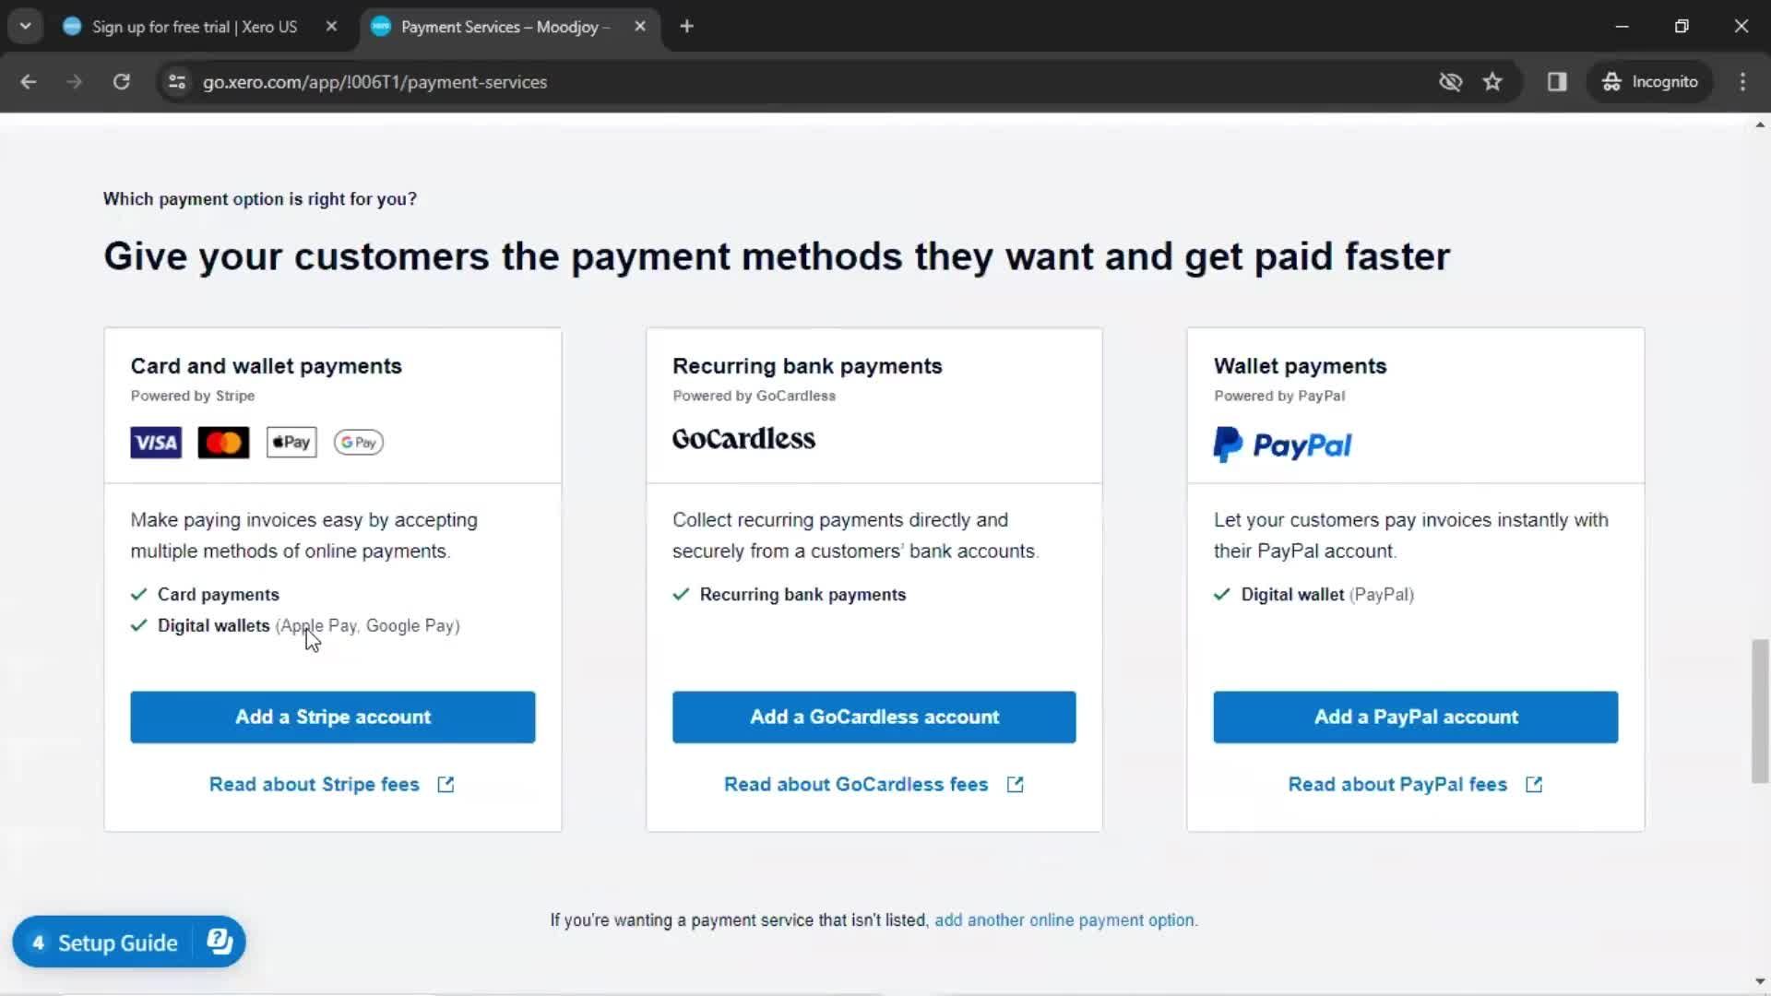Click external link icon beside PayPal fees
This screenshot has height=996, width=1771.
1534,784
